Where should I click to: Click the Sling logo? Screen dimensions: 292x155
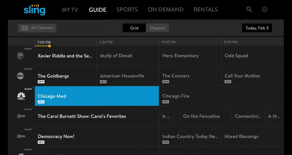34,9
